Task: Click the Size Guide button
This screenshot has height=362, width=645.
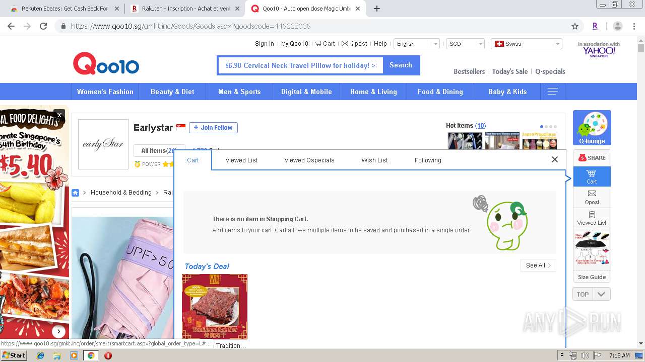Action: 592,277
